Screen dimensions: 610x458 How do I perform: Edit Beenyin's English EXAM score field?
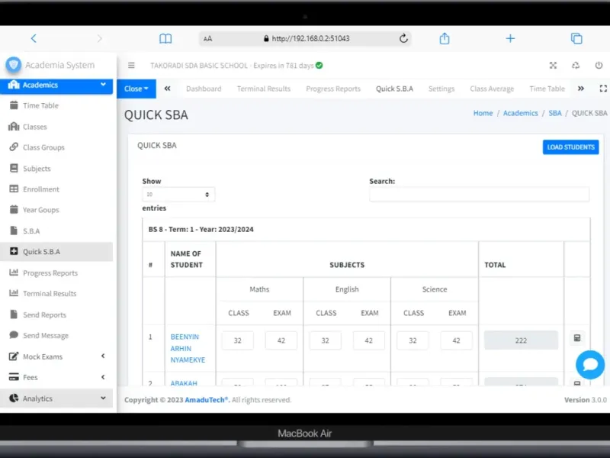click(x=369, y=340)
